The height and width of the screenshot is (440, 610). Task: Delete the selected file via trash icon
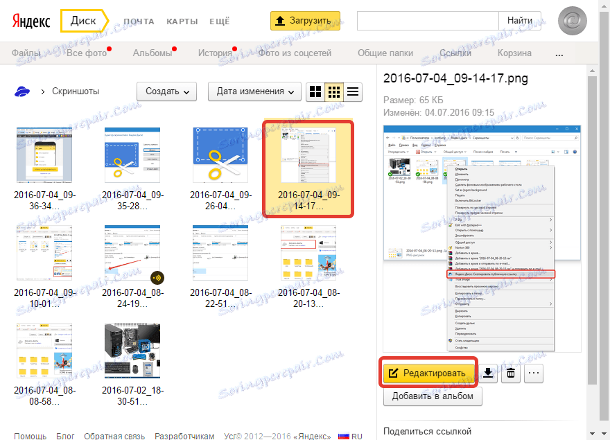[511, 373]
